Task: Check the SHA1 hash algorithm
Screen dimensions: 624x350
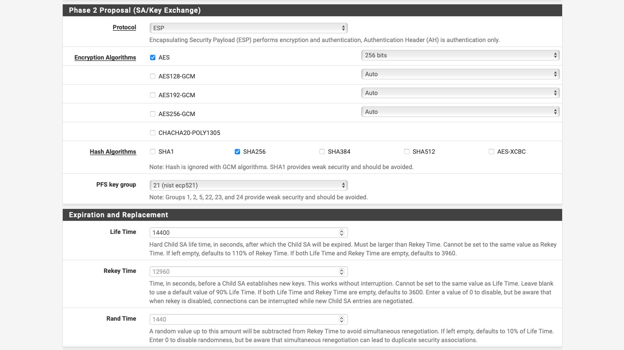Action: [x=153, y=152]
